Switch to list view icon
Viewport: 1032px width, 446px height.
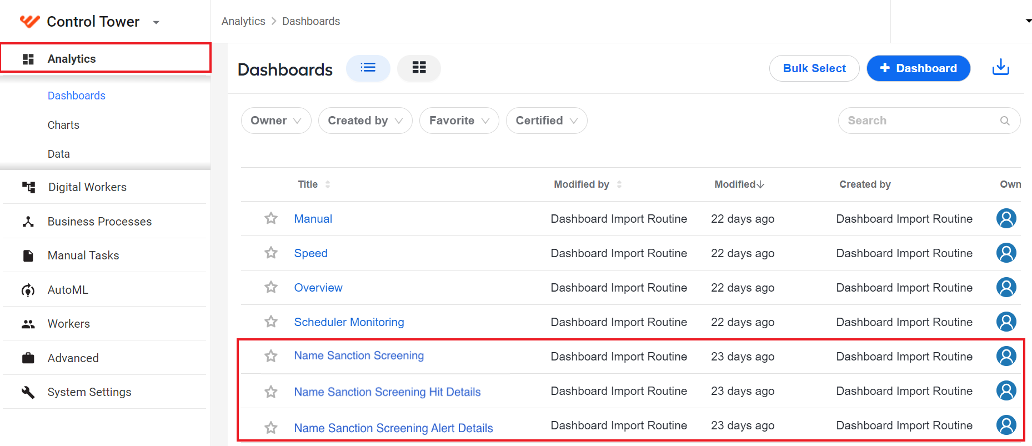(x=368, y=68)
